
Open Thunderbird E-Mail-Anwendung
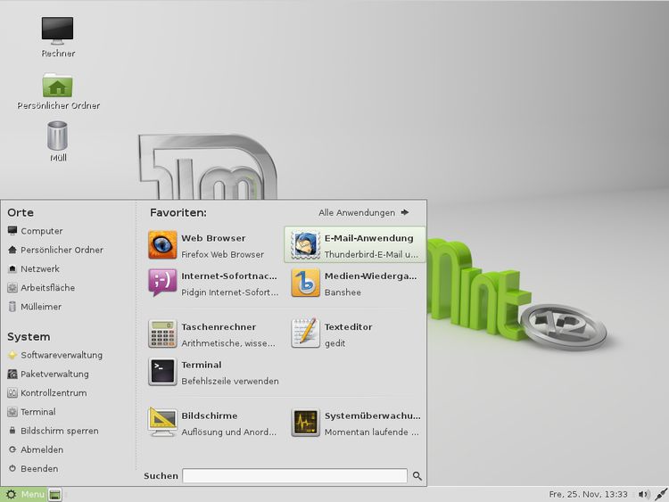click(355, 245)
